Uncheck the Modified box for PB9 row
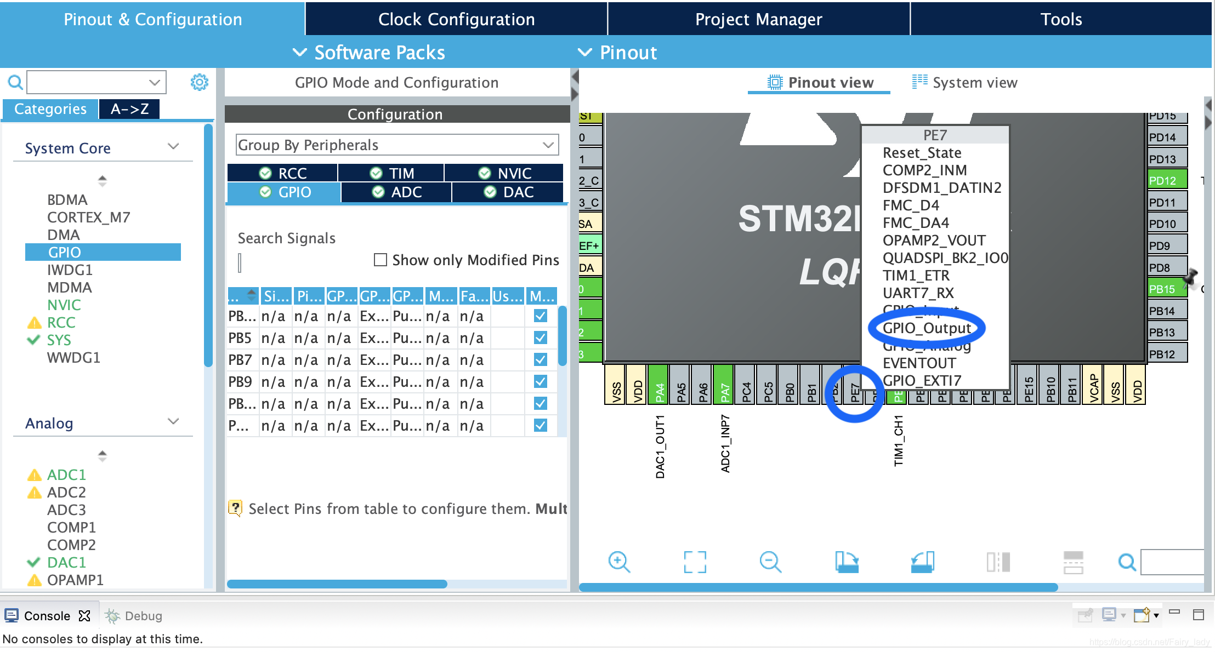 540,382
